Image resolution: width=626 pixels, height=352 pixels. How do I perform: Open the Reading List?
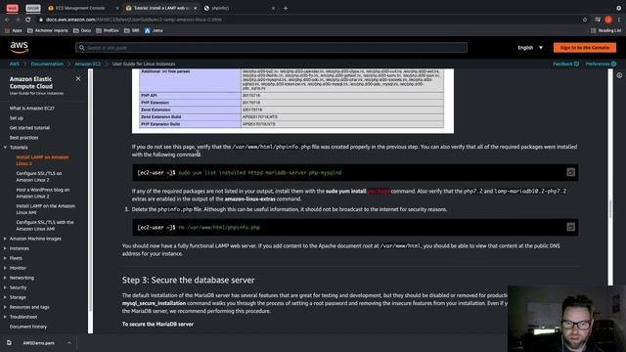click(605, 30)
